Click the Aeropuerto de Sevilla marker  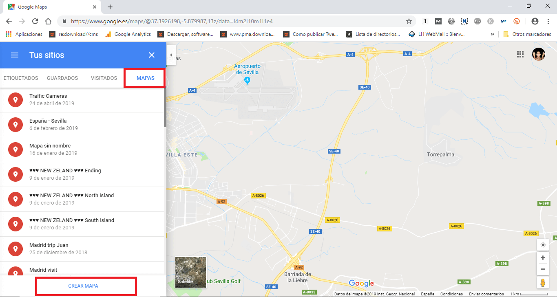(x=247, y=80)
